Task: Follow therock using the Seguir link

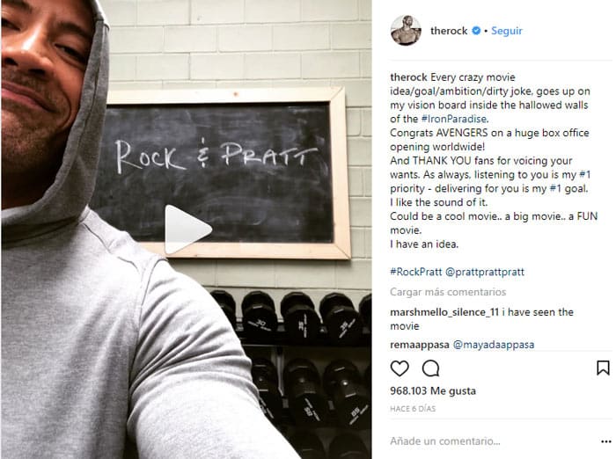Action: (507, 31)
